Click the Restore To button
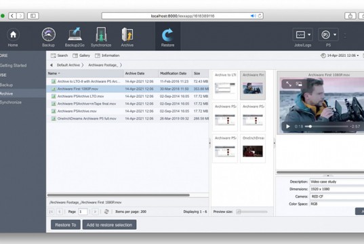This screenshot has width=364, height=244. [66, 225]
